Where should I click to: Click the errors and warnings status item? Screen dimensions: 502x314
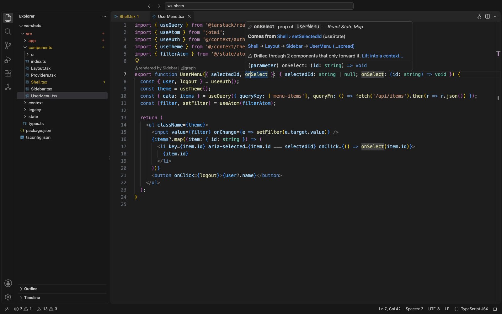coord(23,309)
